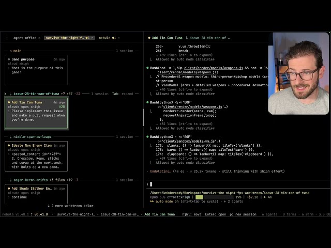Open client/render/models/weapons.js path in python3 command
Viewport: 331px width, 248px height.
[193, 107]
